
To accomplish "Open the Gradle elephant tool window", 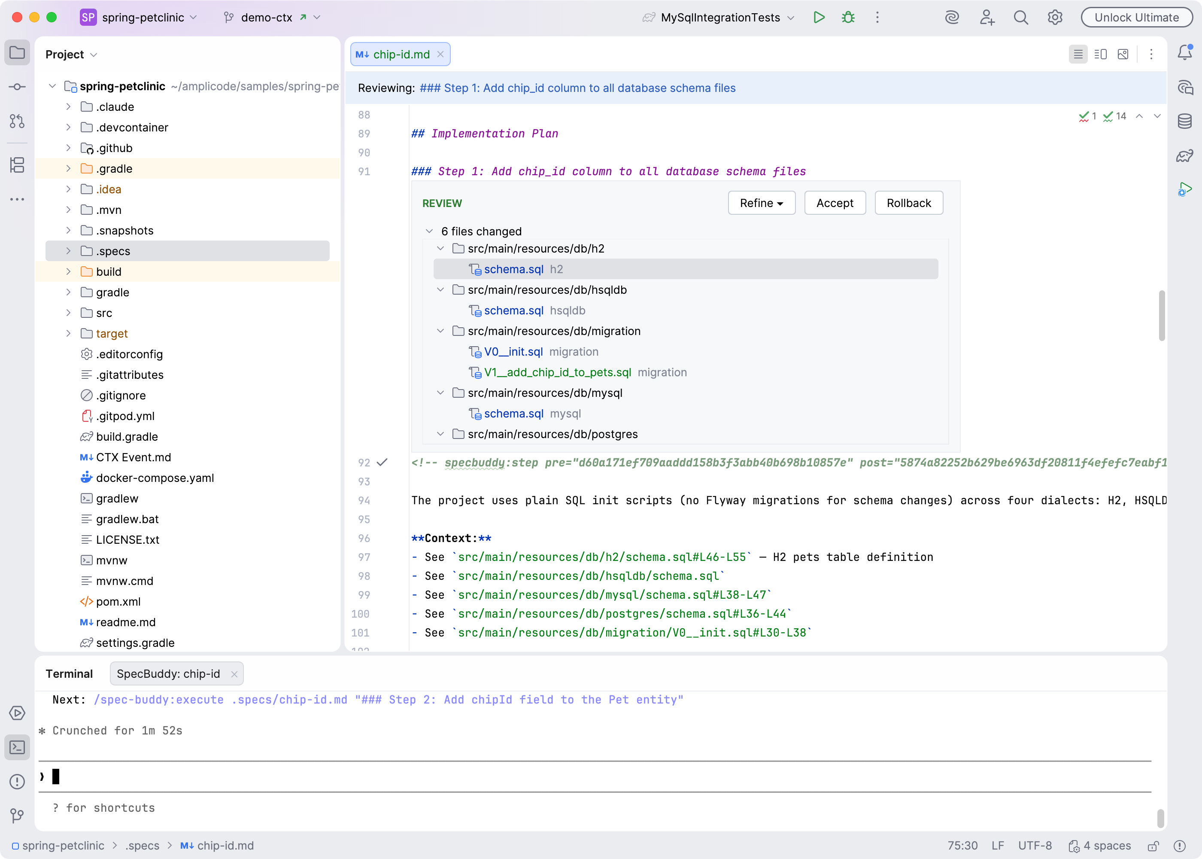I will (1184, 155).
